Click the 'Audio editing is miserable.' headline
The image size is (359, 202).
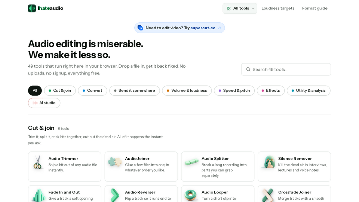(85, 44)
